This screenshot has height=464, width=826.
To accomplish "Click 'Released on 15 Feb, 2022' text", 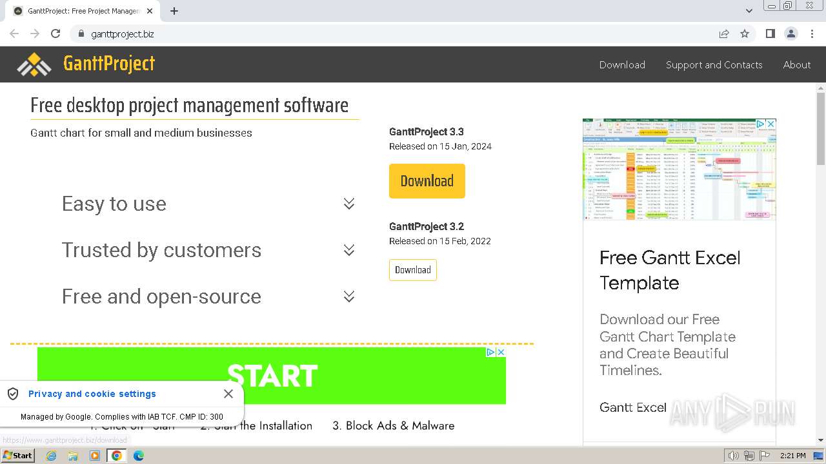I will click(x=440, y=241).
